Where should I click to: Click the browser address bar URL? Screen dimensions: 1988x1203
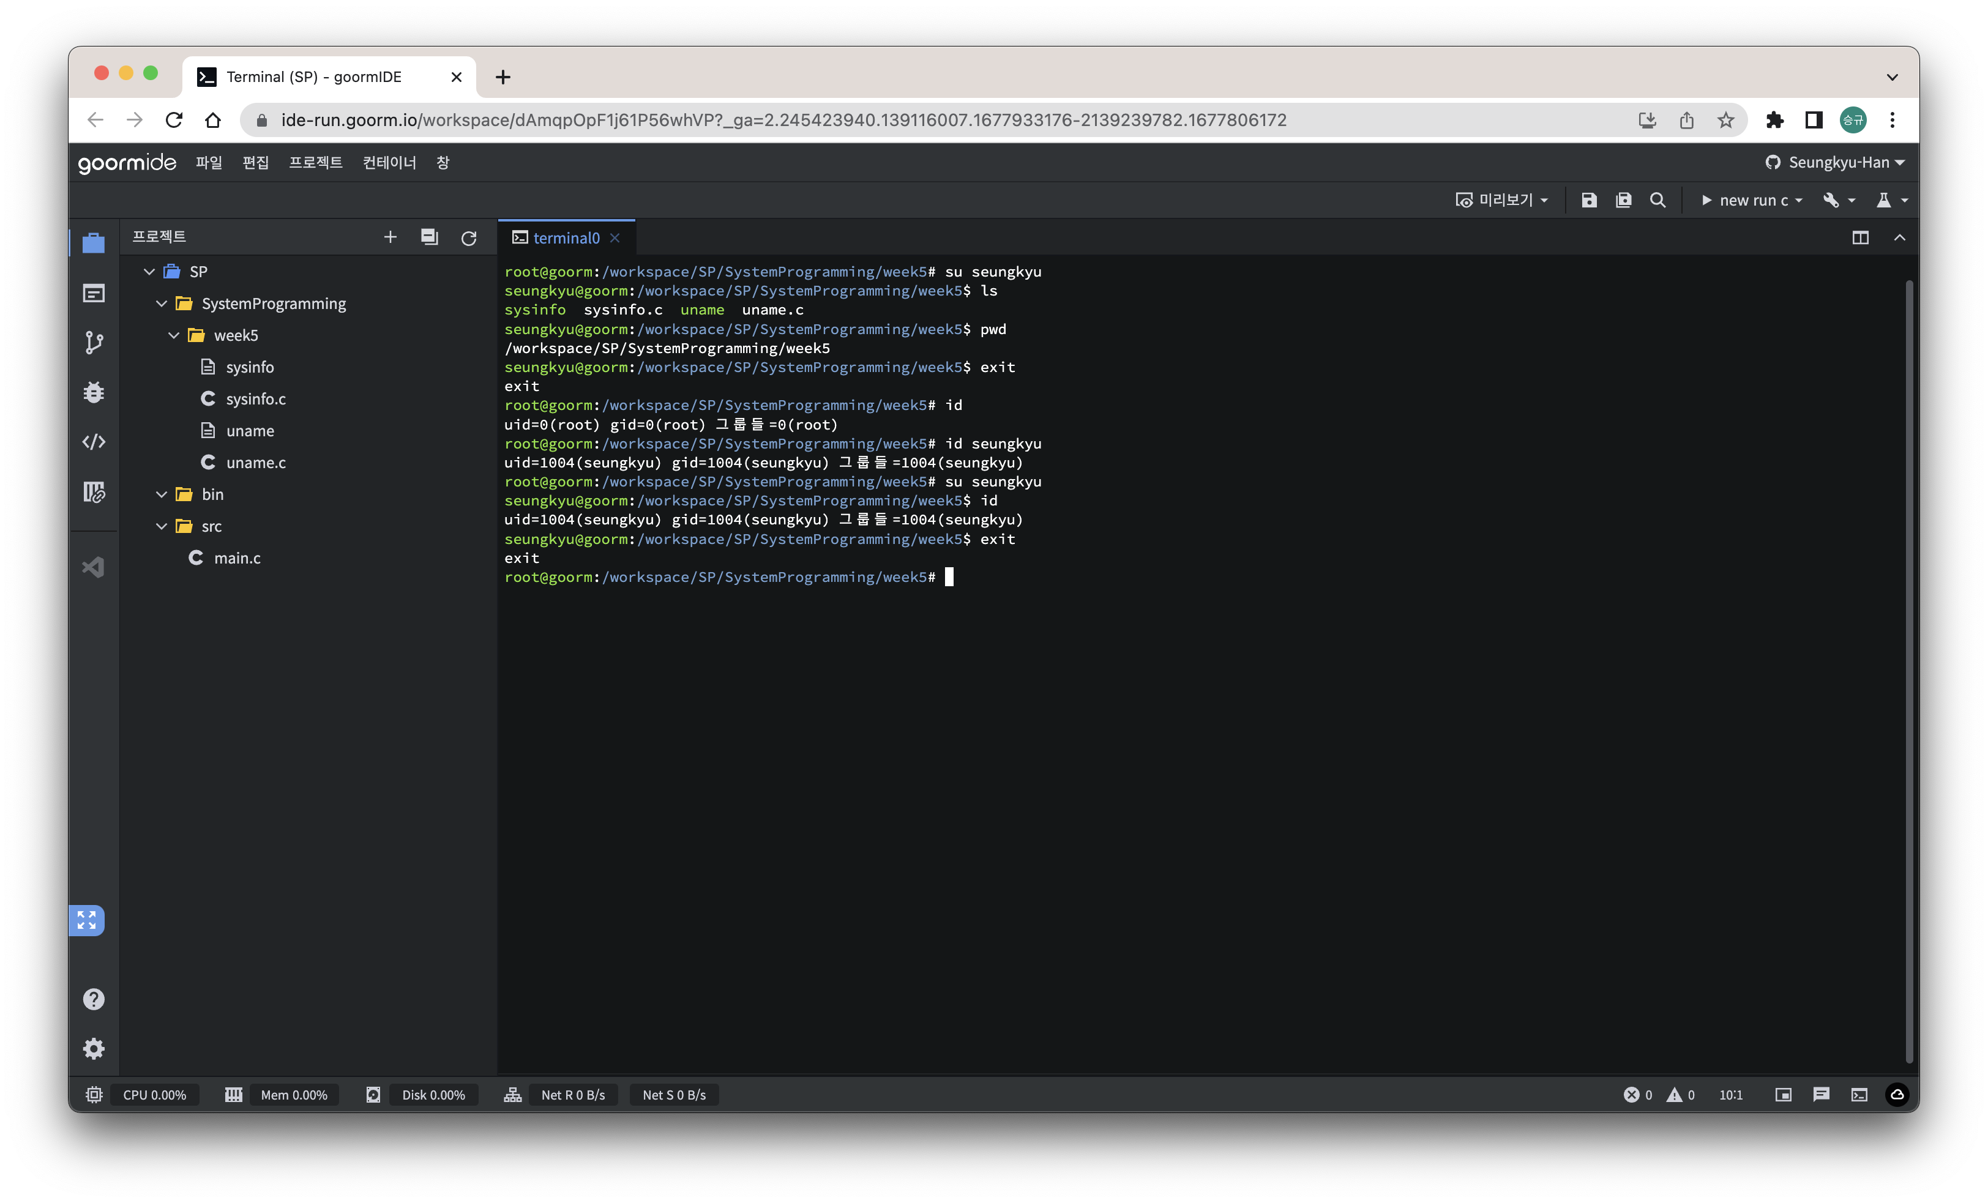(783, 120)
